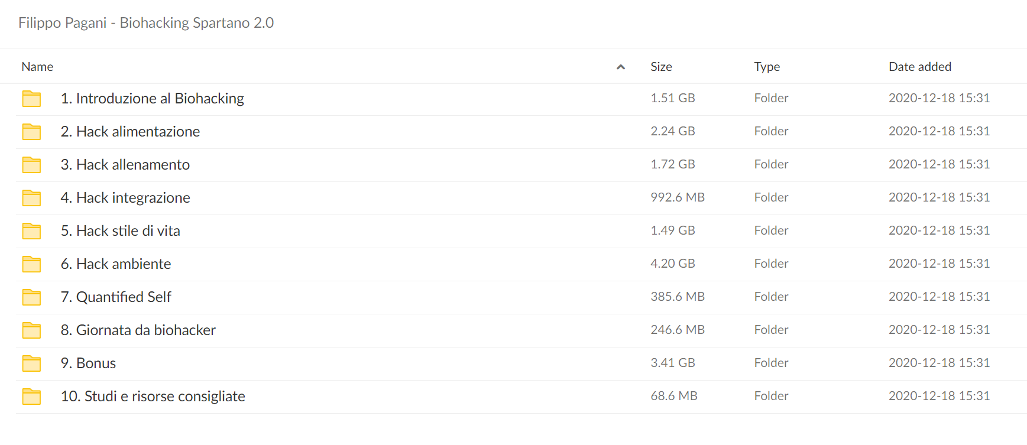Open the 10. Studi e risorse consigliate folder
Screen dimensions: 1027x445
[153, 396]
